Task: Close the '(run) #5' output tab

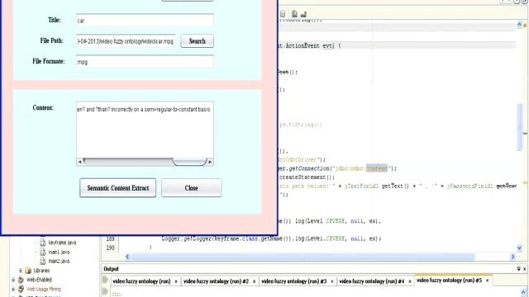Action: pyautogui.click(x=487, y=280)
